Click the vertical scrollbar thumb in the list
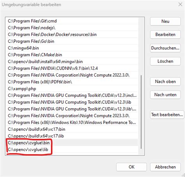The image size is (185, 177). 141,112
